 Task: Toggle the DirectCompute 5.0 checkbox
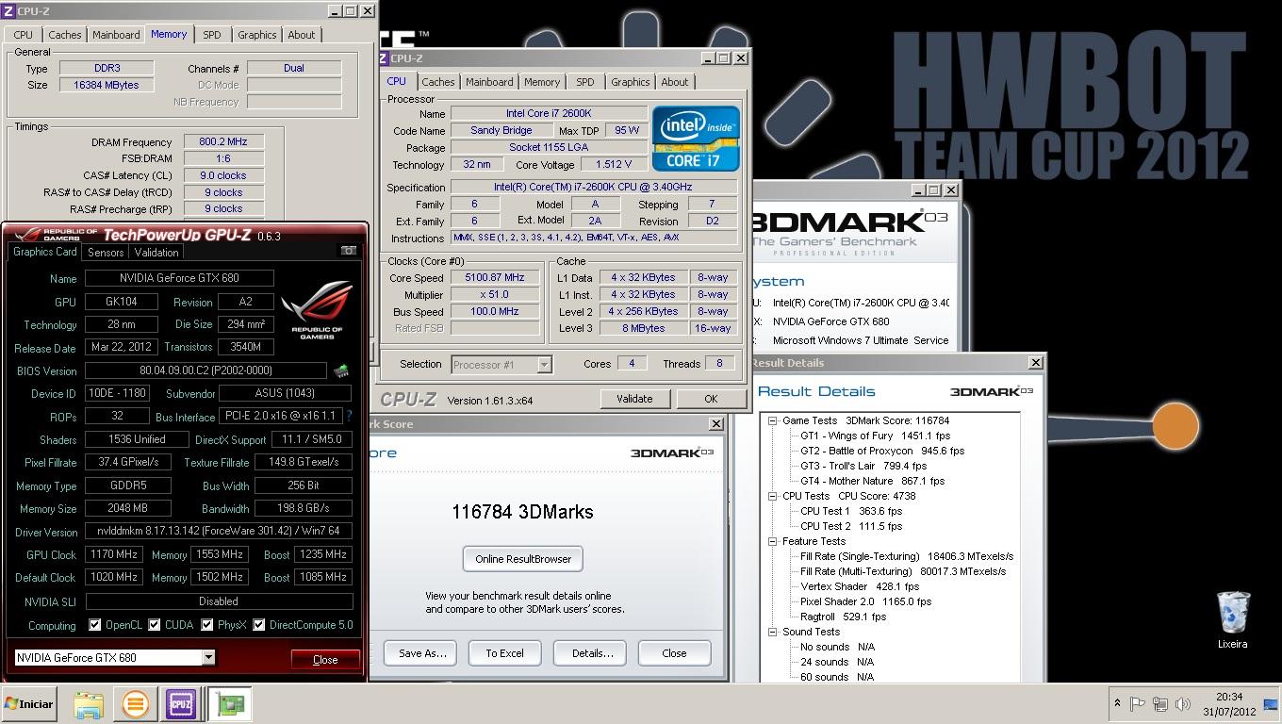[258, 625]
